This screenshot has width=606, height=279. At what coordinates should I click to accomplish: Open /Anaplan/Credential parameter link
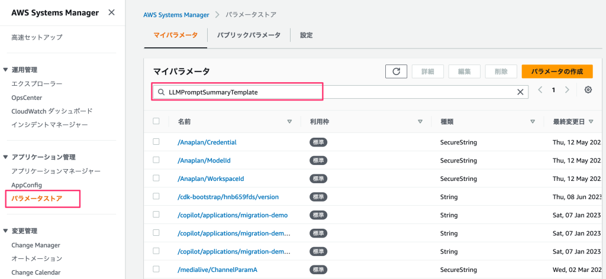(x=207, y=142)
